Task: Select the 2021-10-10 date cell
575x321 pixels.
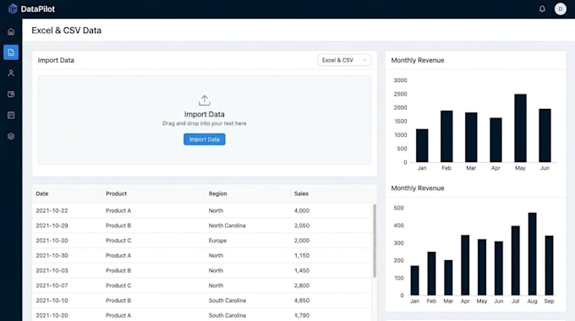Action: (52, 301)
